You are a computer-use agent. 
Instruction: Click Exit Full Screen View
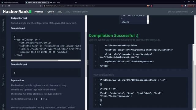178,12
